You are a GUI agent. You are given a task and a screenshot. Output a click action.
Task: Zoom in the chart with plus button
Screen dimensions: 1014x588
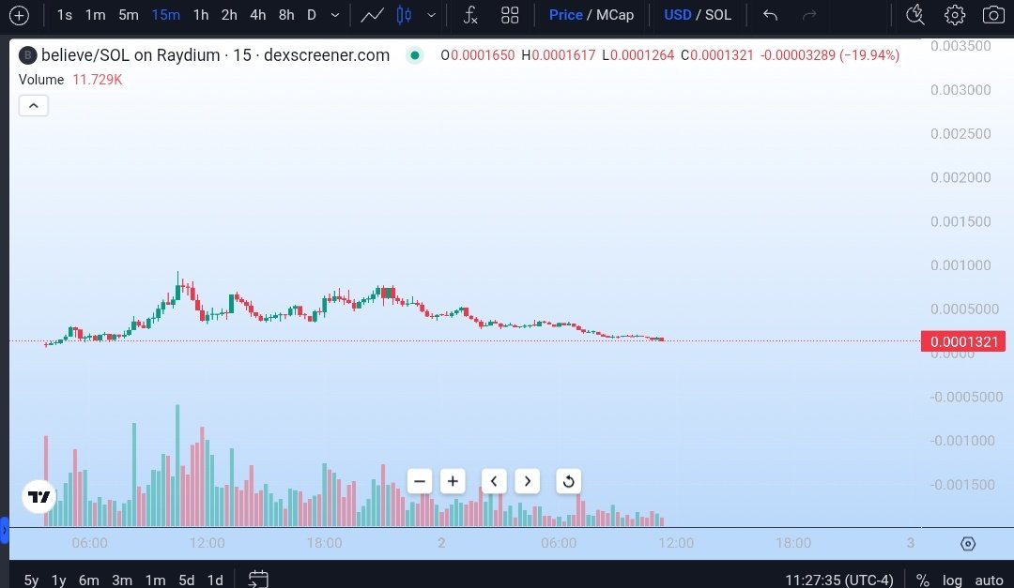click(453, 481)
